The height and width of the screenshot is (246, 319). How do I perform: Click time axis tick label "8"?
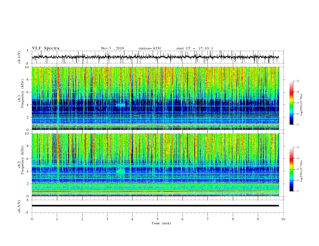[233, 219]
